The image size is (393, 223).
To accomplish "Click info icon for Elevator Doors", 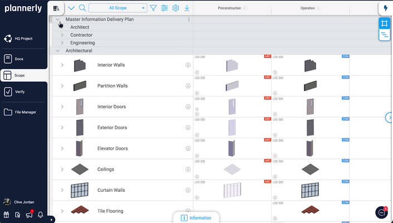I will pos(188,148).
